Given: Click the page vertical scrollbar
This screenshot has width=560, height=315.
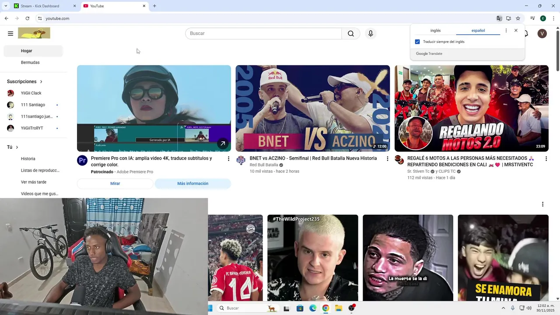Looking at the screenshot, I should (557, 50).
